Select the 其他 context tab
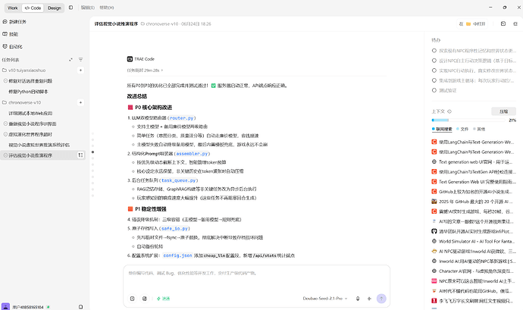 click(x=479, y=129)
